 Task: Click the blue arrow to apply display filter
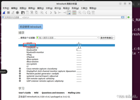tap(123, 17)
